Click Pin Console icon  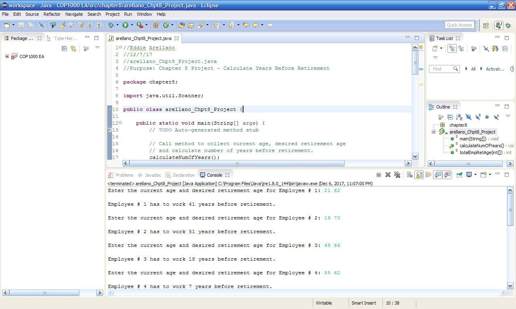coord(460,175)
